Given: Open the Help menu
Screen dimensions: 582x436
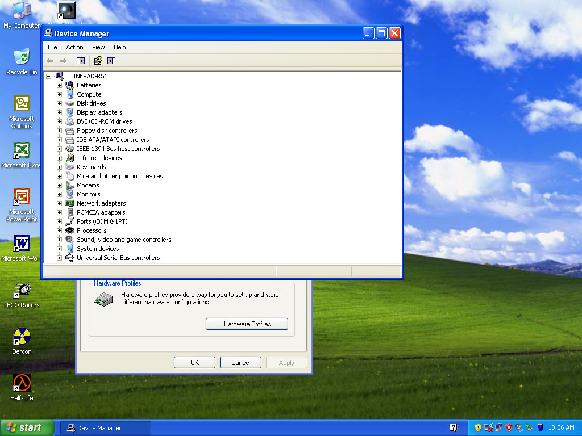Looking at the screenshot, I should click(119, 47).
